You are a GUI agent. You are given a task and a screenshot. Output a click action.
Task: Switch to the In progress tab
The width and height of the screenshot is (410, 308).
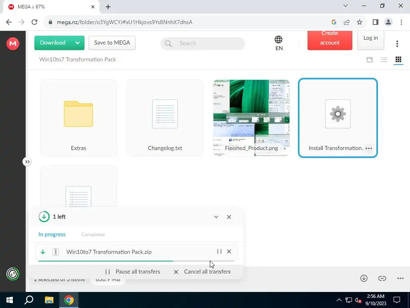pyautogui.click(x=52, y=234)
